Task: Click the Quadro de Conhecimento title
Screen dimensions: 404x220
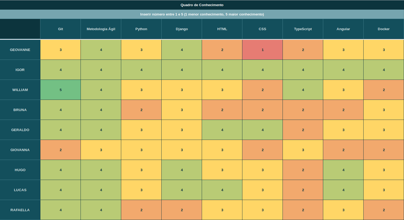Action: [202, 5]
